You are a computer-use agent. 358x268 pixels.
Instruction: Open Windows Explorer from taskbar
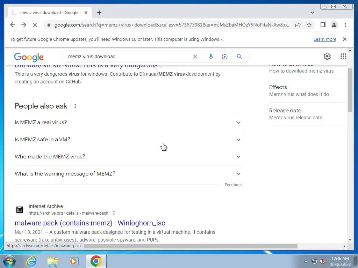coord(53,261)
